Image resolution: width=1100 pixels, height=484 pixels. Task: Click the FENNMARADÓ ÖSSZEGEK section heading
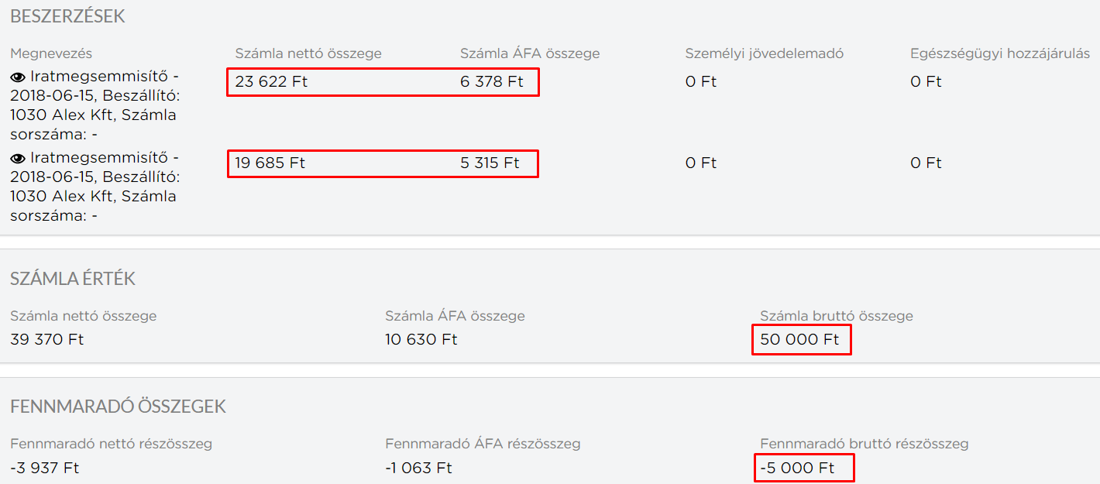coord(118,407)
